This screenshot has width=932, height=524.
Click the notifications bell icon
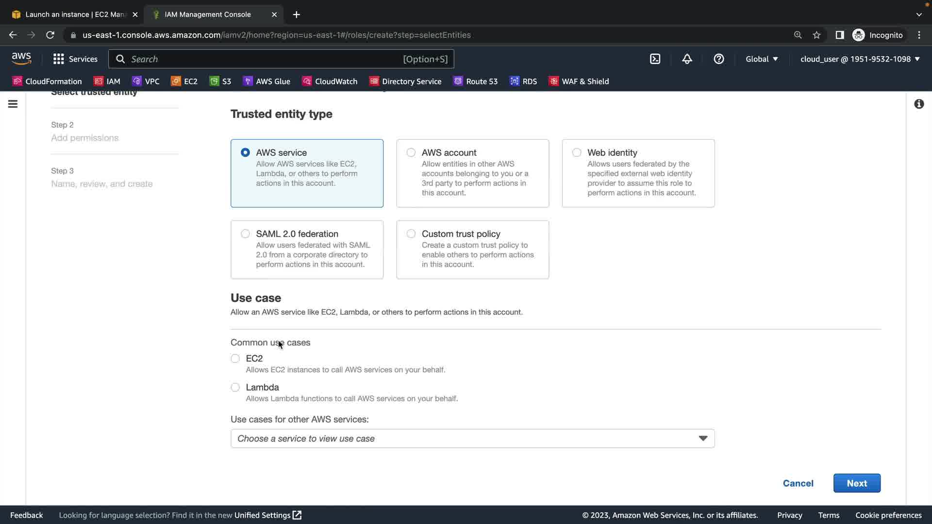tap(687, 59)
